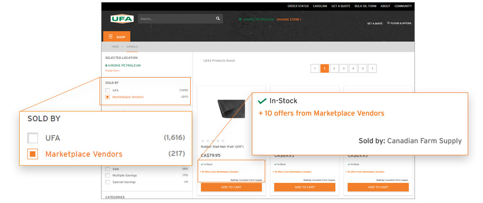Go to the previous results page arrow
483x203 pixels.
click(x=315, y=68)
